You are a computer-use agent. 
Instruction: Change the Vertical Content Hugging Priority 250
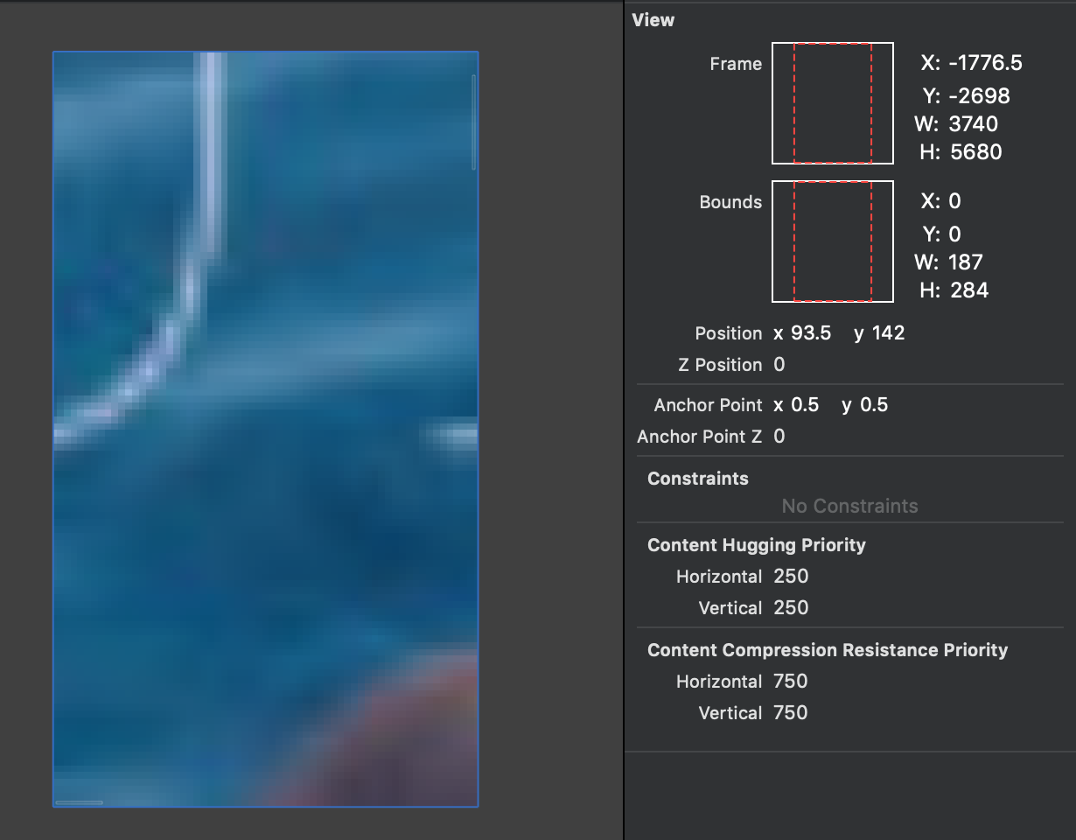tap(791, 607)
